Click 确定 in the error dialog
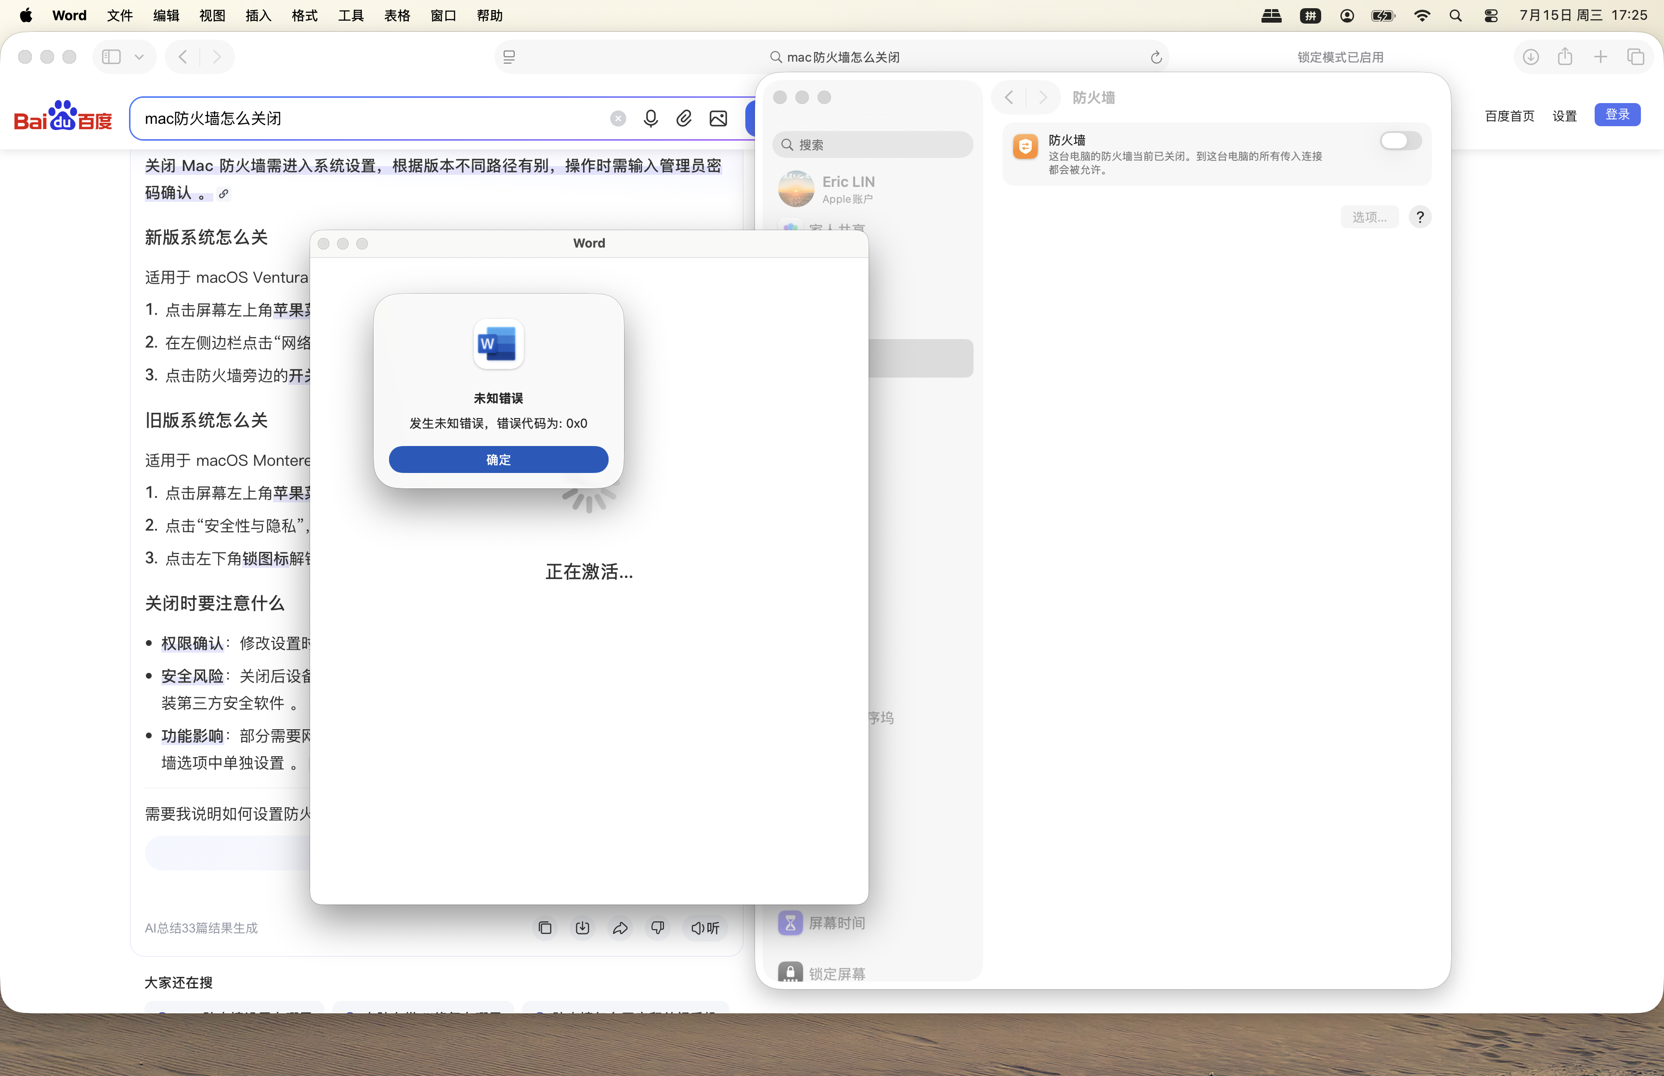1664x1076 pixels. tap(498, 459)
